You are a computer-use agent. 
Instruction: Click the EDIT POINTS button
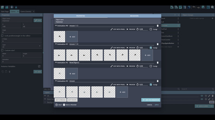tap(72, 100)
